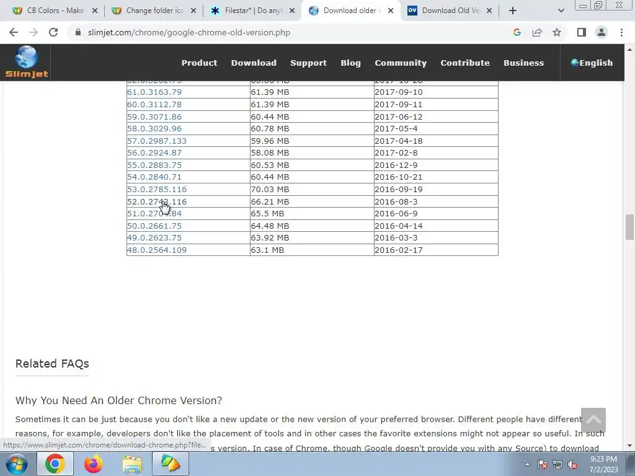Download Chrome version 57.0.2987.133

(x=157, y=141)
